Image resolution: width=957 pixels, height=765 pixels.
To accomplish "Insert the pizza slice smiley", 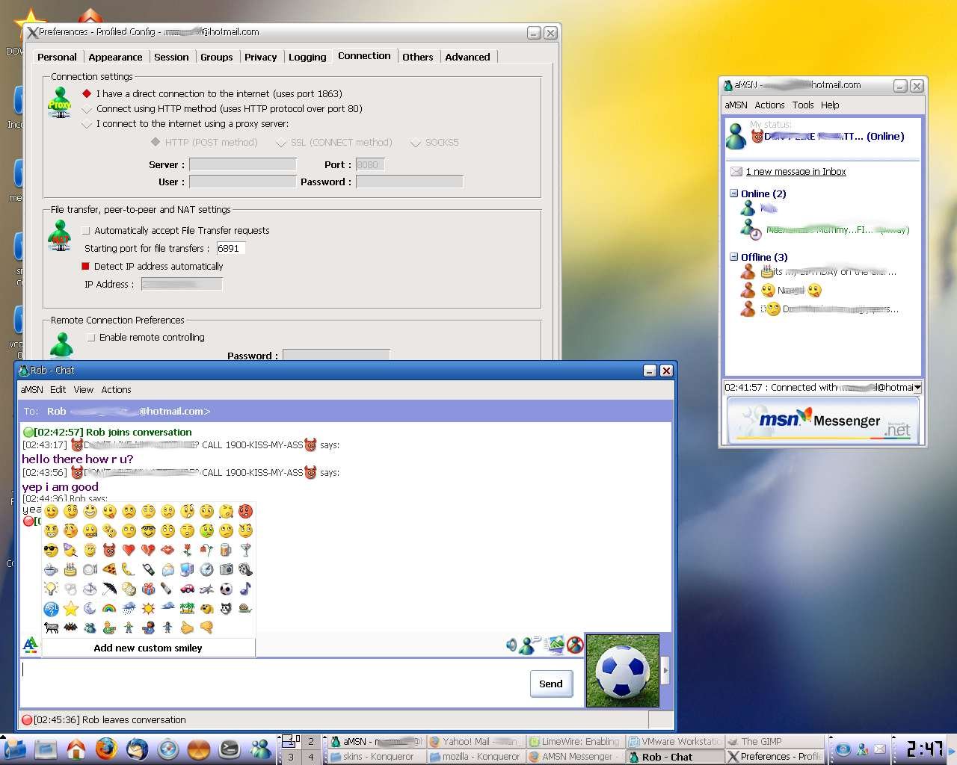I will pyautogui.click(x=109, y=570).
